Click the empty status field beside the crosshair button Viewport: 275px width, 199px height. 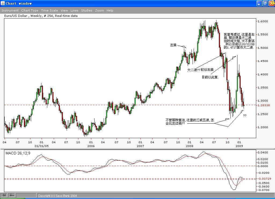click(x=26, y=195)
